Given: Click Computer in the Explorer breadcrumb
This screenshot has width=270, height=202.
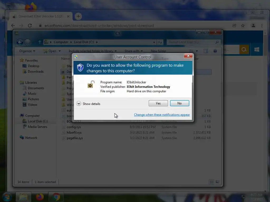Looking at the screenshot, I should pyautogui.click(x=61, y=42).
